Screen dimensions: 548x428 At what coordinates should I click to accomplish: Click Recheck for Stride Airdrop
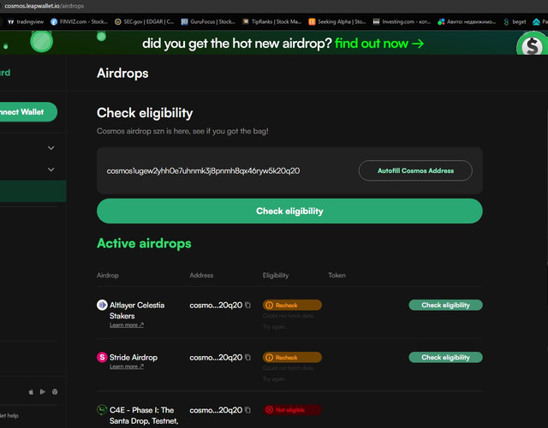pos(292,358)
